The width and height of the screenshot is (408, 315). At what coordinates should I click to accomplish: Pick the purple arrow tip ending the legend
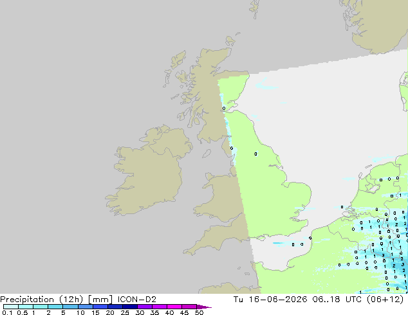coord(204,307)
